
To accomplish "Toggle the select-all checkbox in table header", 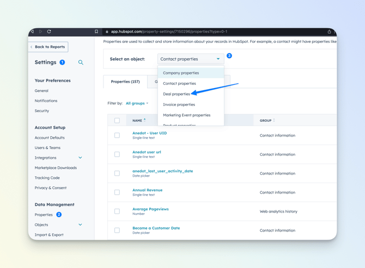I will [x=117, y=121].
